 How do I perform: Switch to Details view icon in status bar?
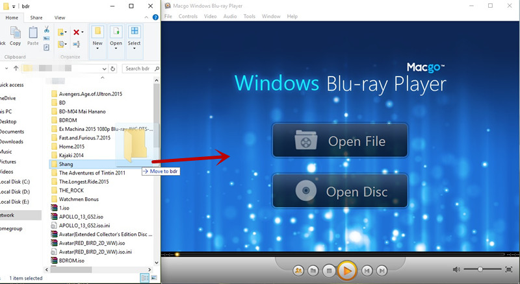pyautogui.click(x=145, y=278)
